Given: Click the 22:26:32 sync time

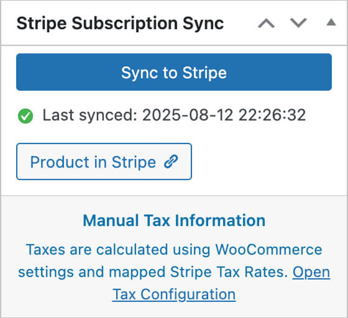Looking at the screenshot, I should 272,115.
